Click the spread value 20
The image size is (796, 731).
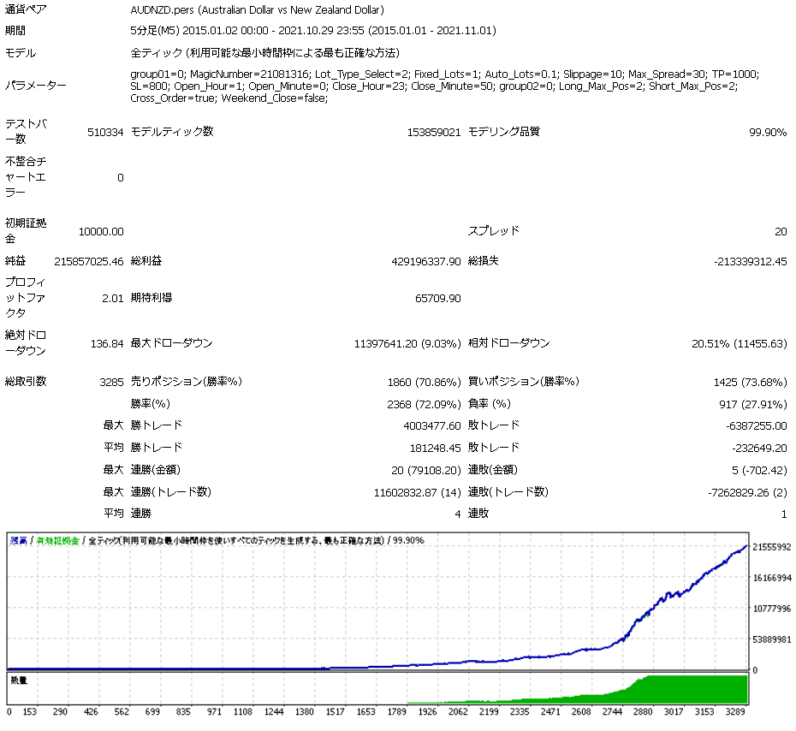tap(781, 232)
